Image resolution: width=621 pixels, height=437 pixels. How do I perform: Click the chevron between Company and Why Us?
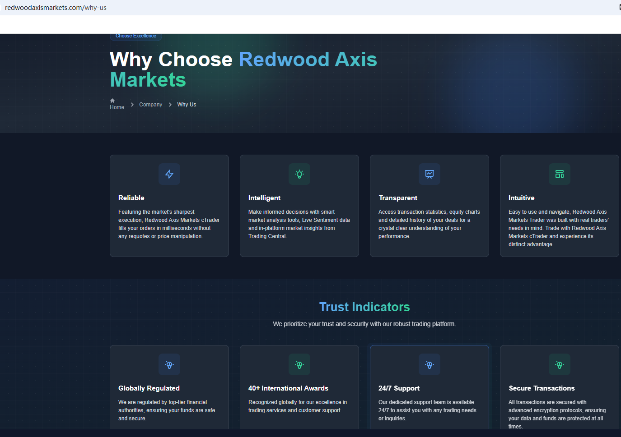[170, 105]
